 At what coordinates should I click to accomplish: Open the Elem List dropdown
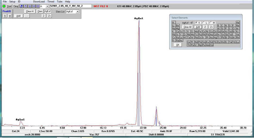coord(78,12)
